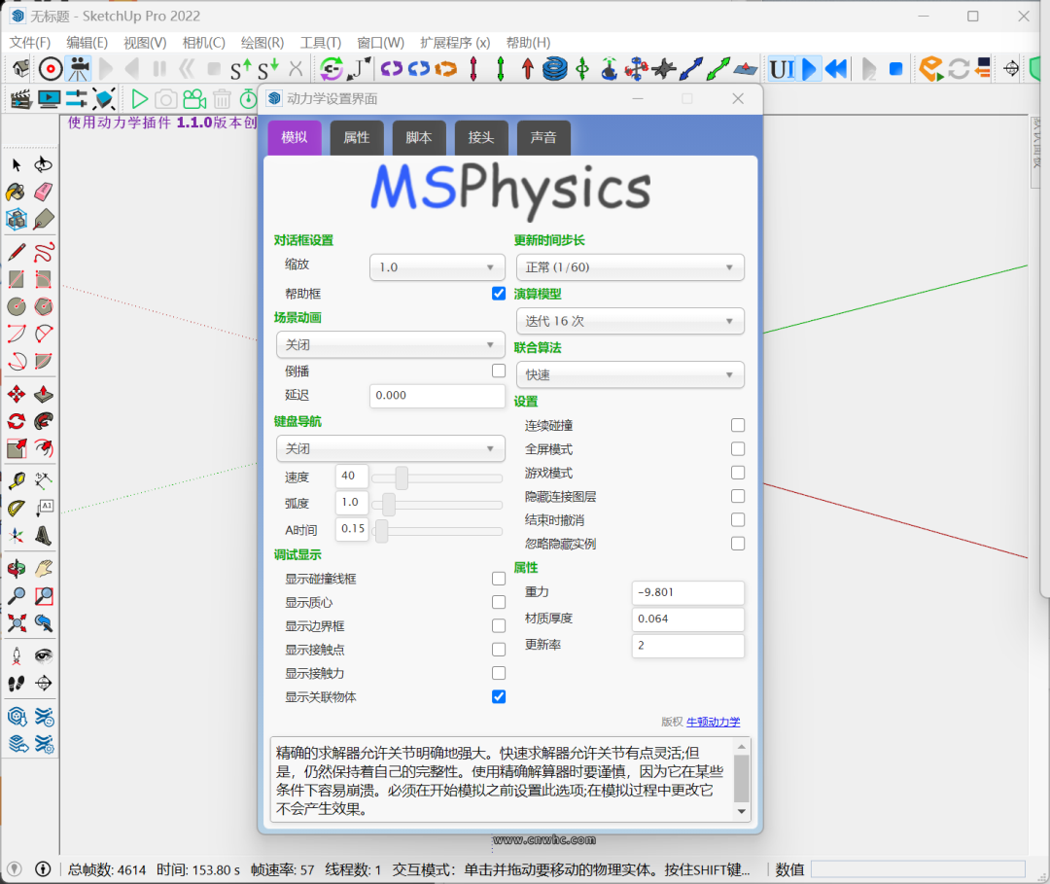Screen dimensions: 1050x884
Task: Click the 重力 gravity input field
Action: click(x=687, y=592)
